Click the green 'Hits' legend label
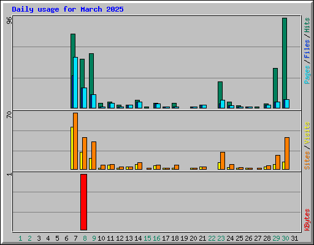 [307, 25]
